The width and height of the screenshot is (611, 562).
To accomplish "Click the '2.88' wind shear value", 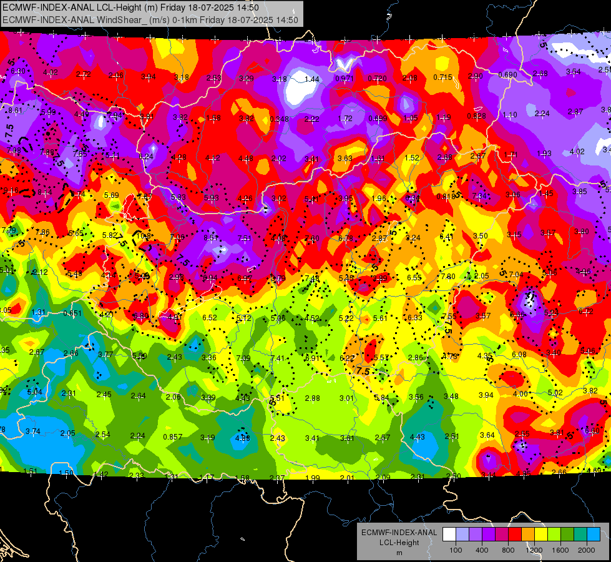I will [x=313, y=398].
